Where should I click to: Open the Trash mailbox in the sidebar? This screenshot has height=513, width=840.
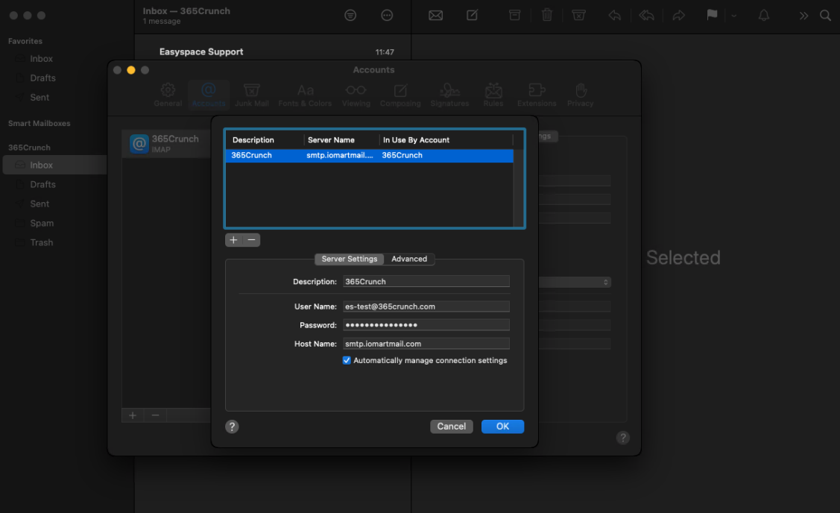[x=42, y=242]
